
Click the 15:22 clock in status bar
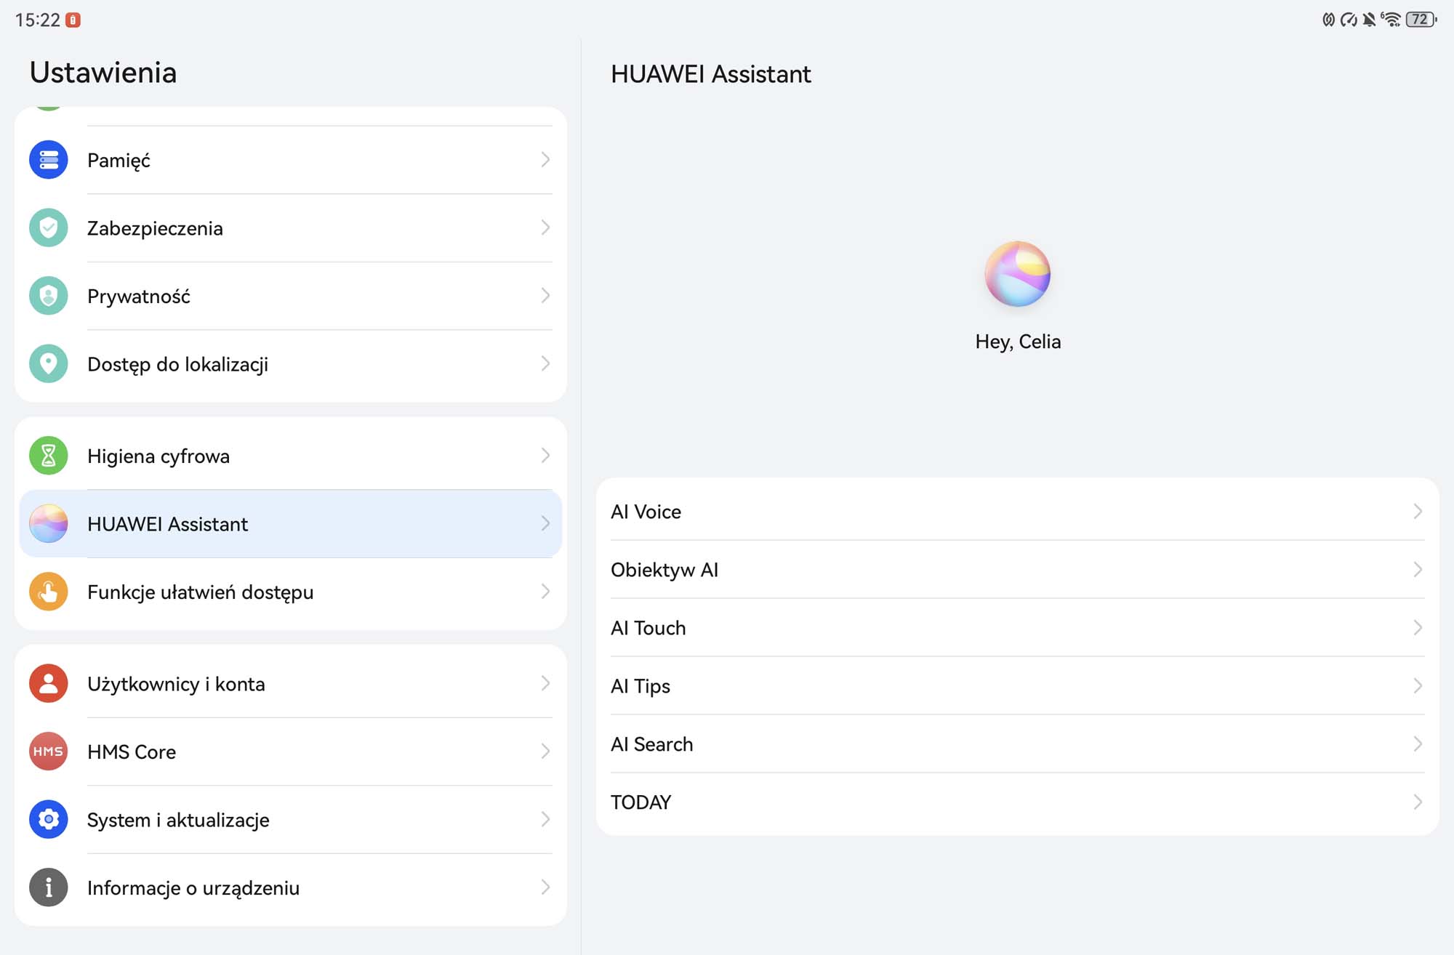[x=38, y=20]
